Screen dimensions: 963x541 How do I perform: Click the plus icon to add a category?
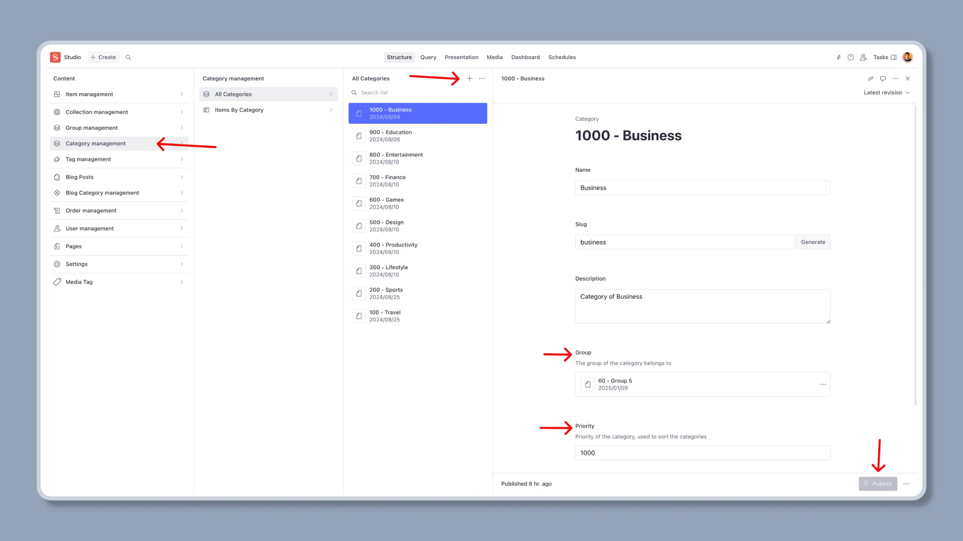pos(470,79)
